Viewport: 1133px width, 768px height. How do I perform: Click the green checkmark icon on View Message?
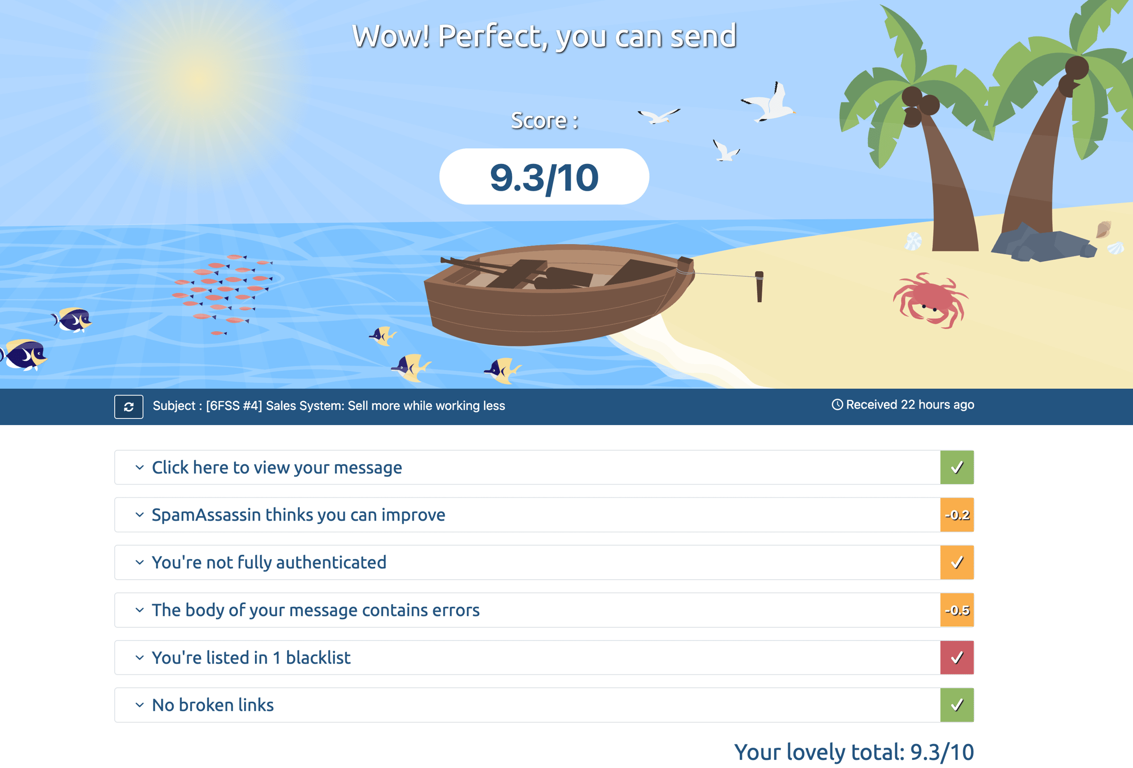tap(956, 467)
